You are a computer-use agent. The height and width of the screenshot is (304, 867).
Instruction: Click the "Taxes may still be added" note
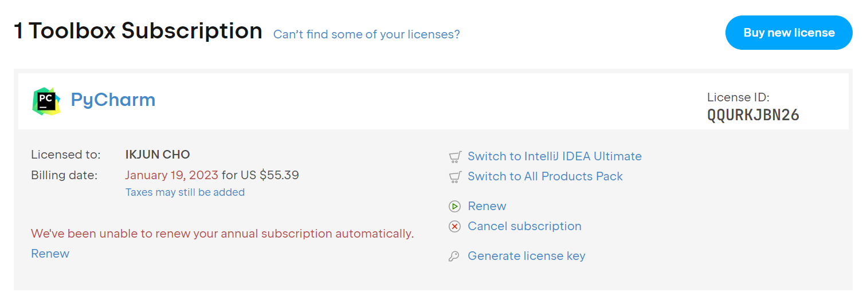coord(185,192)
